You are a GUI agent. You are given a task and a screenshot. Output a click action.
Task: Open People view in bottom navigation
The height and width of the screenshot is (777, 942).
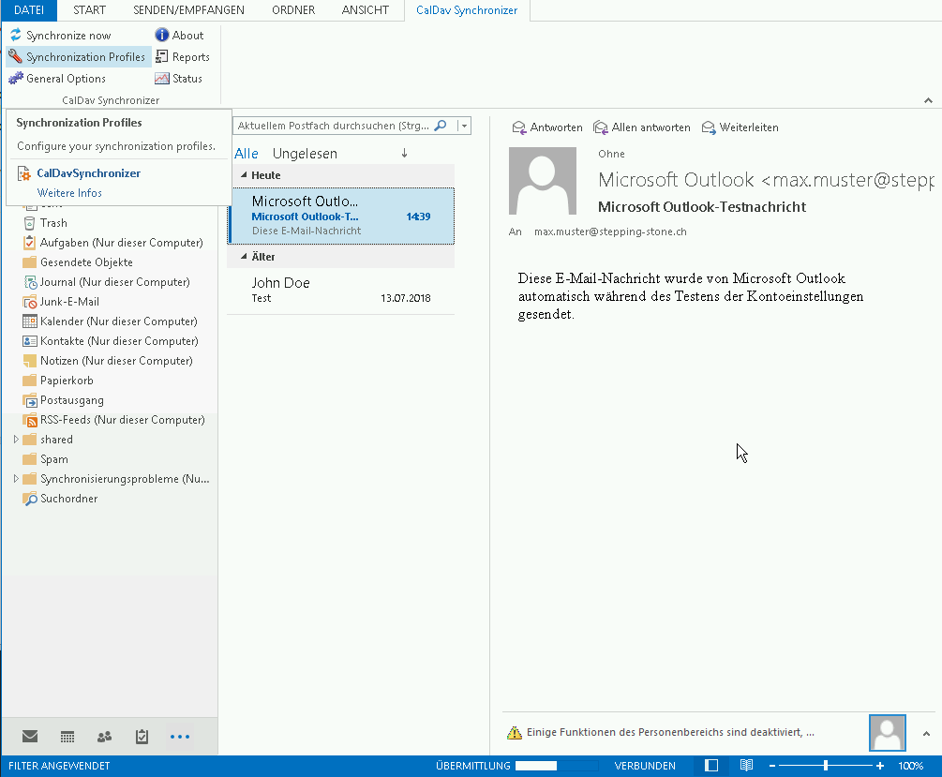click(x=104, y=737)
